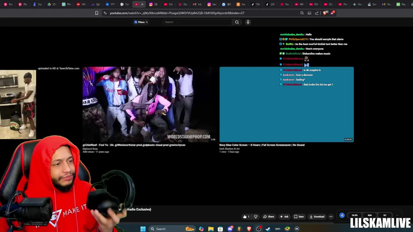Click the 14.3% IQ stat pill
Image resolution: width=413 pixels, height=232 pixels.
355,215
